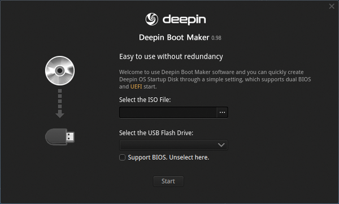Click the 'Support BIOS. Unselect here.' label
Viewport: 339px width, 204px height.
point(168,157)
